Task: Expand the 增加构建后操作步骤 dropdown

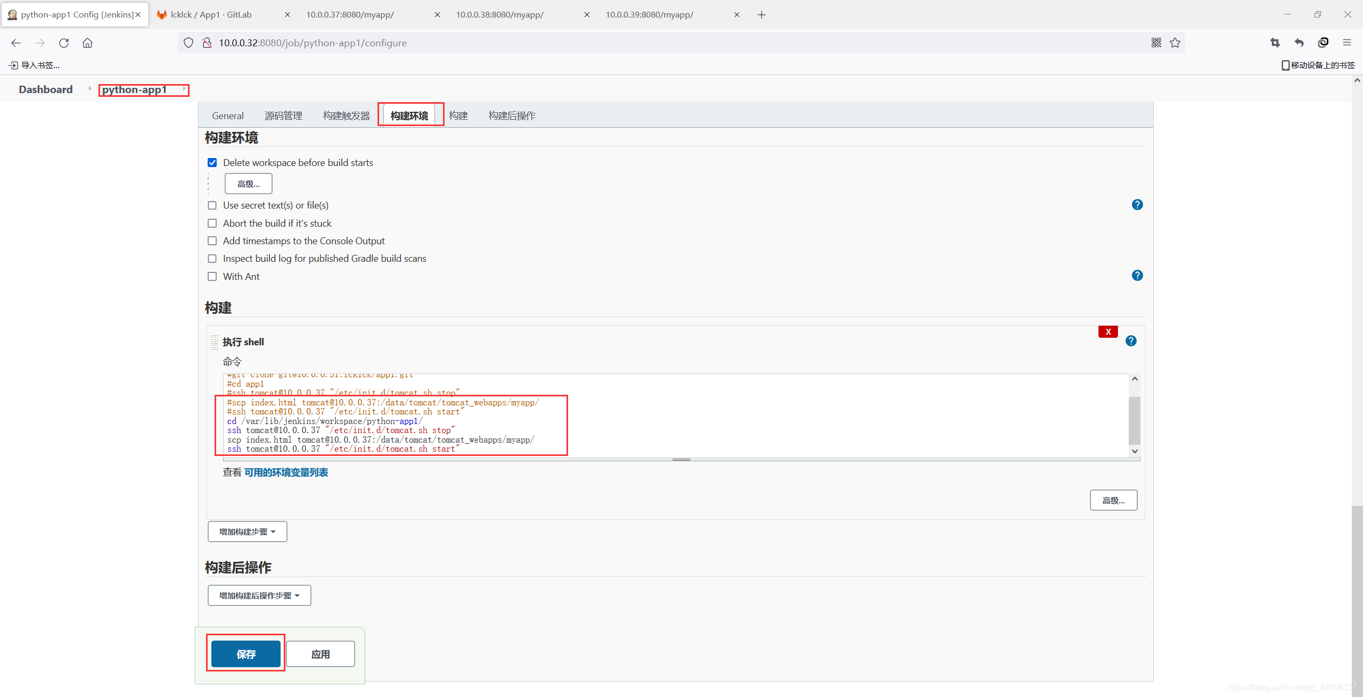Action: click(x=259, y=595)
